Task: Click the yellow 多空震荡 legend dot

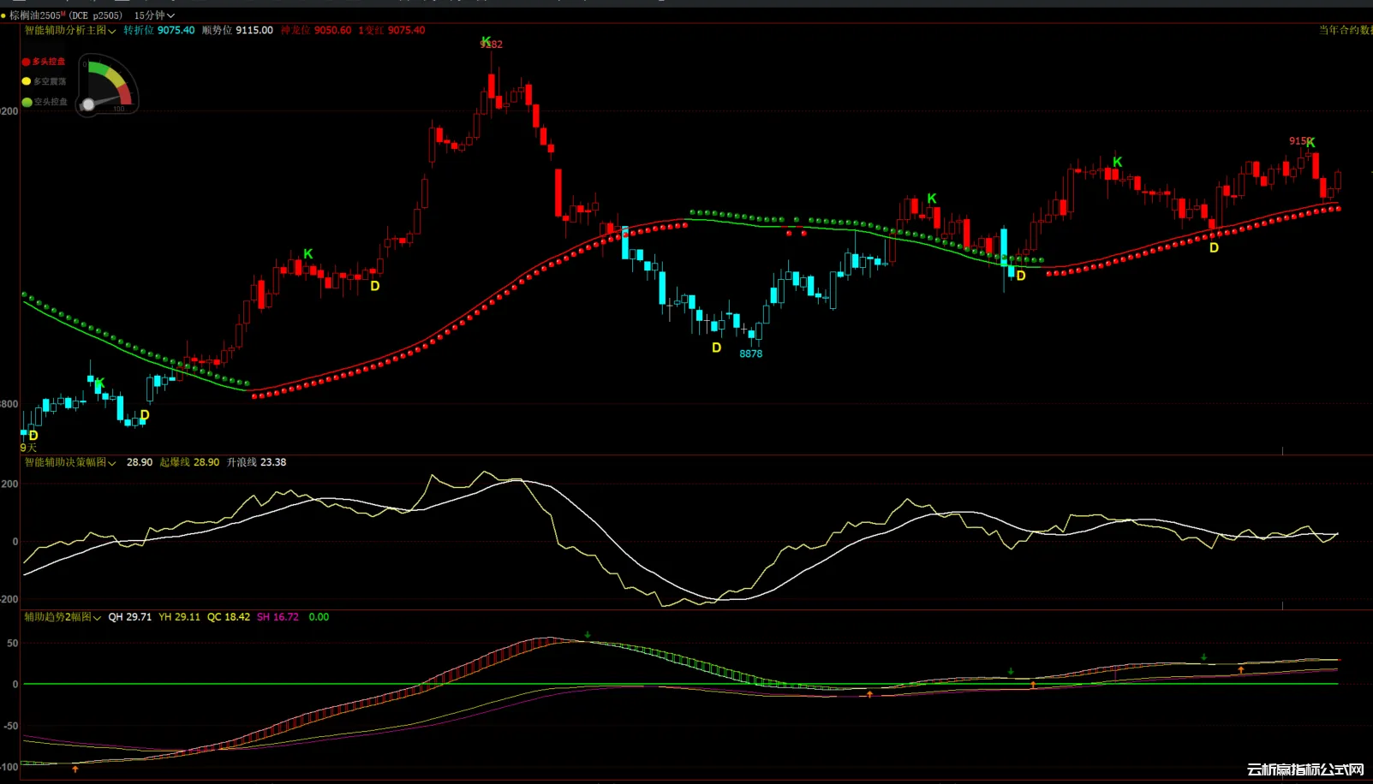Action: coord(26,81)
